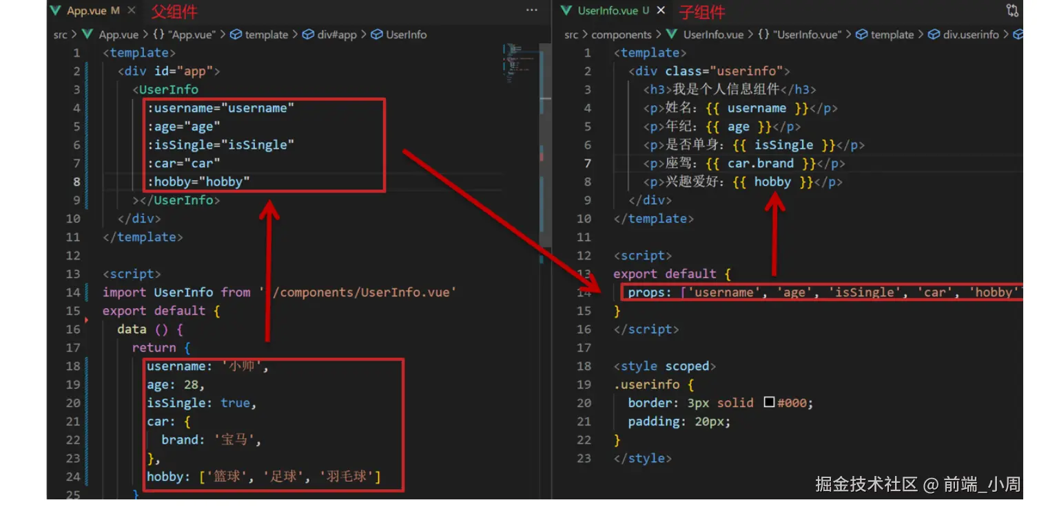
Task: Click line number 7 in UserInfo.vue
Action: point(588,163)
